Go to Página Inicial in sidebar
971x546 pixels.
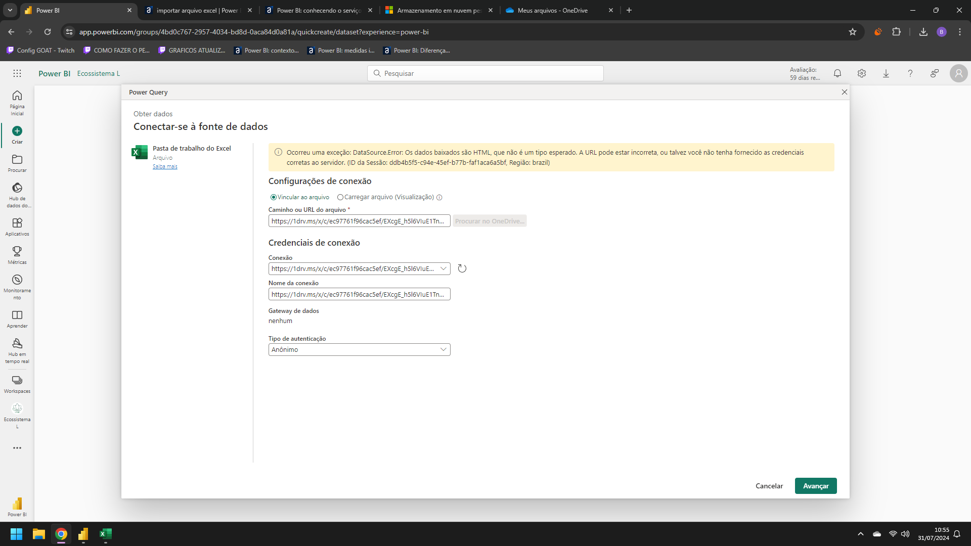click(17, 103)
